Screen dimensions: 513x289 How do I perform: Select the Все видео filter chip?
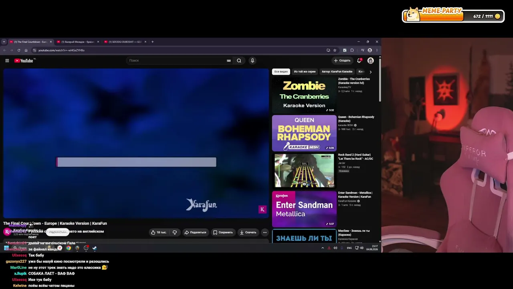[281, 72]
